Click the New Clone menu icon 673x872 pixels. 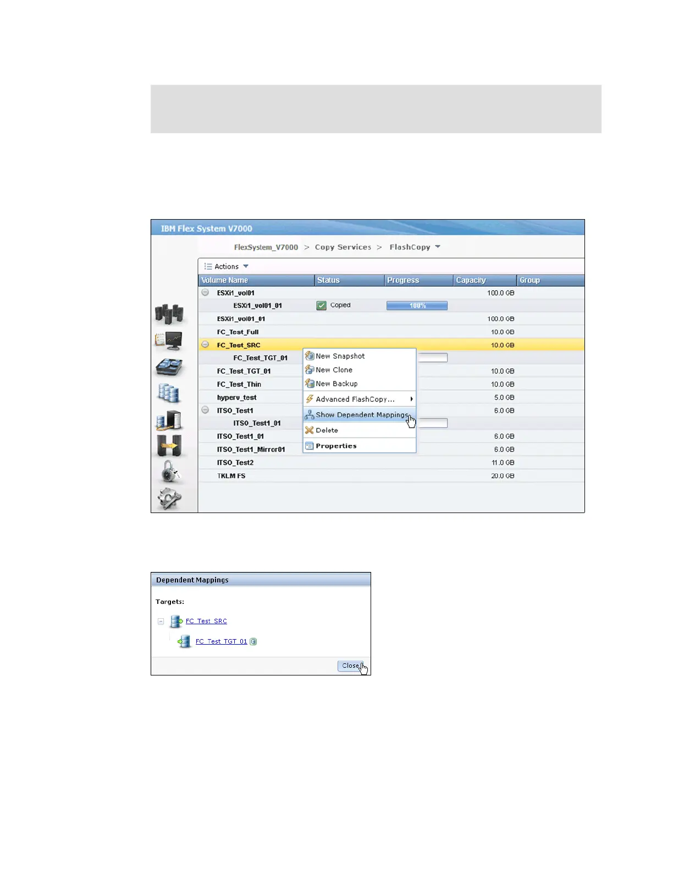pyautogui.click(x=310, y=370)
